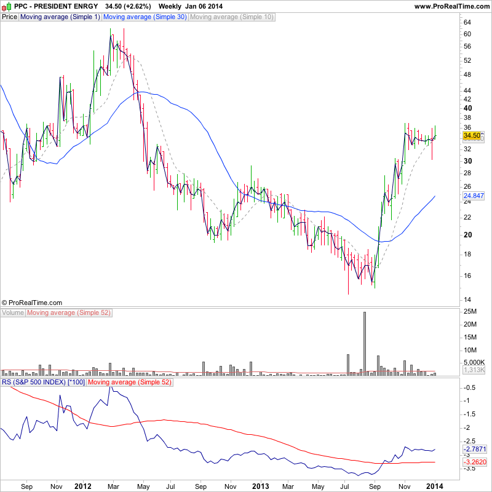Viewport: 492px width, 492px height.
Task: Click the 2014 year label on time axis
Action: click(435, 486)
